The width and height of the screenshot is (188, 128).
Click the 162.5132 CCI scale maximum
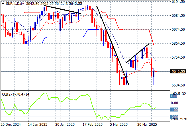[178, 94]
